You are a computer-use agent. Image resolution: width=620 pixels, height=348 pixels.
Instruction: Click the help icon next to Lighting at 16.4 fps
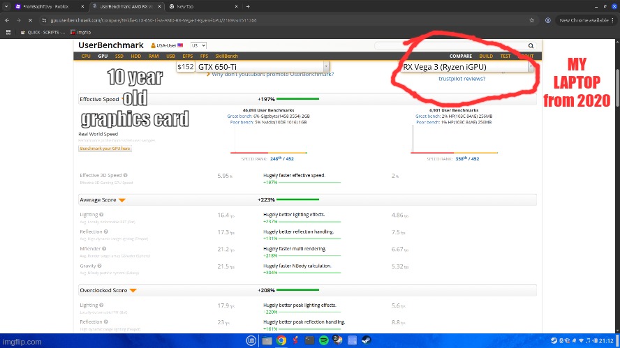point(101,215)
